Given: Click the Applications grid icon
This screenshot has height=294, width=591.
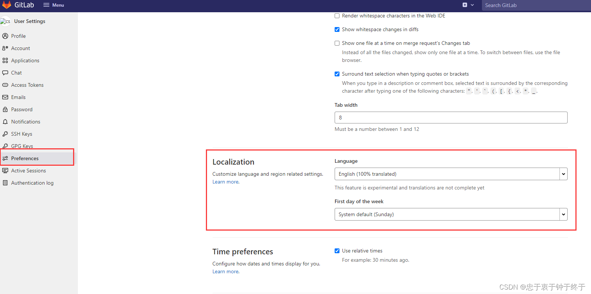Looking at the screenshot, I should click(x=5, y=60).
